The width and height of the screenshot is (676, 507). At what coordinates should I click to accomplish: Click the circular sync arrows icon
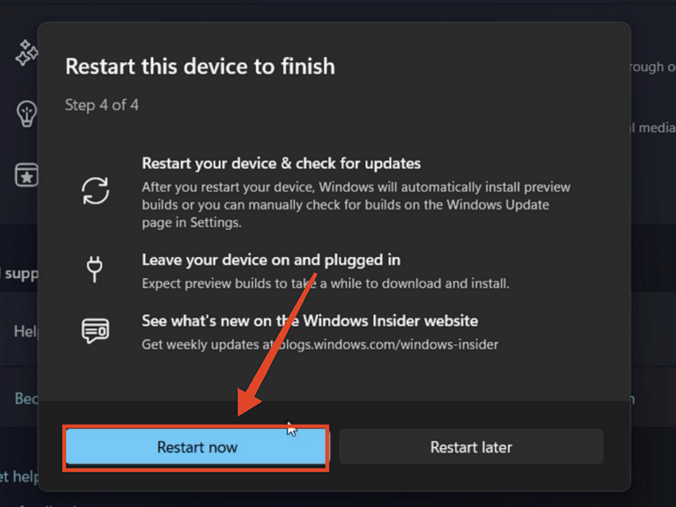[x=95, y=190]
